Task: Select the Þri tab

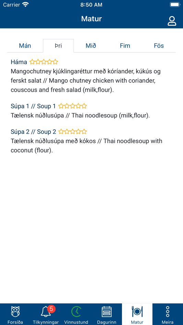Action: coord(58,45)
